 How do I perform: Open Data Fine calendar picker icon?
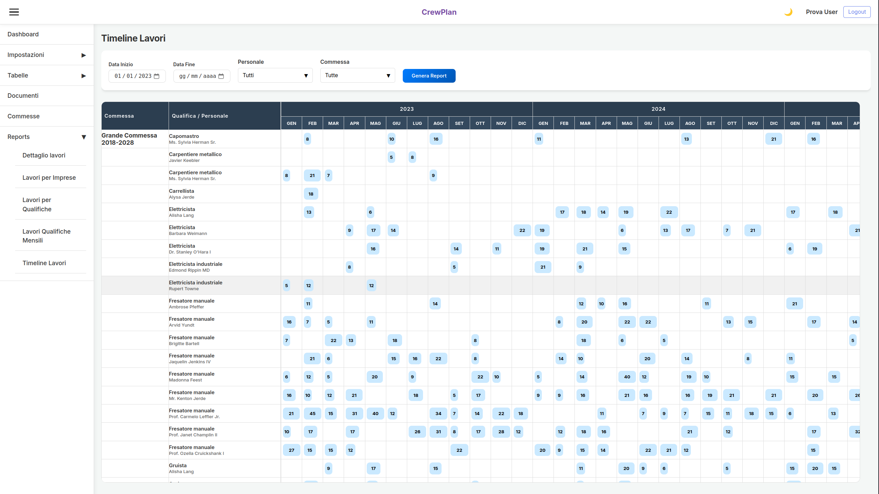pyautogui.click(x=221, y=76)
